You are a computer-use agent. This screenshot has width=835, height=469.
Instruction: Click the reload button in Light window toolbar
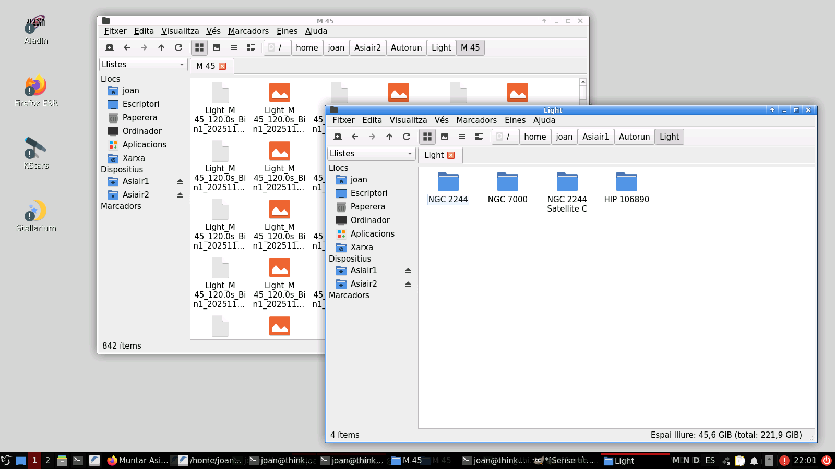coord(407,137)
